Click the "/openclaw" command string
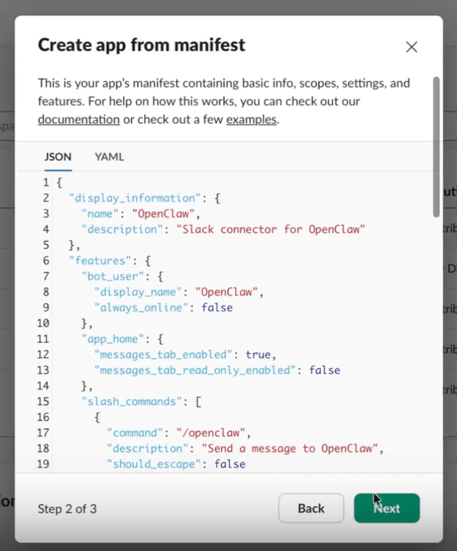 211,433
